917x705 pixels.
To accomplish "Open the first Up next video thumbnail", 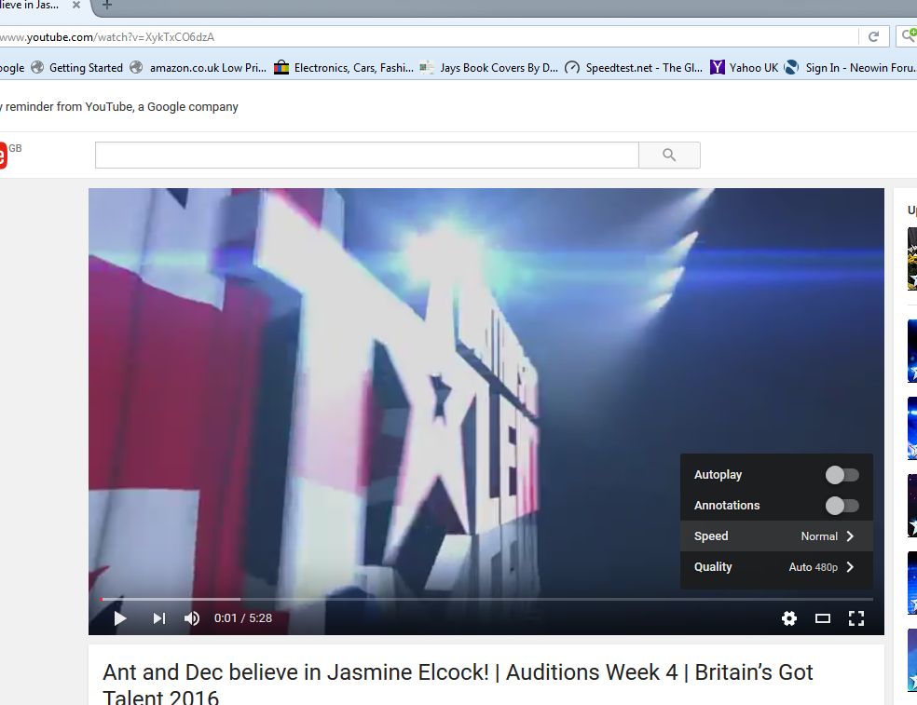I will (912, 258).
